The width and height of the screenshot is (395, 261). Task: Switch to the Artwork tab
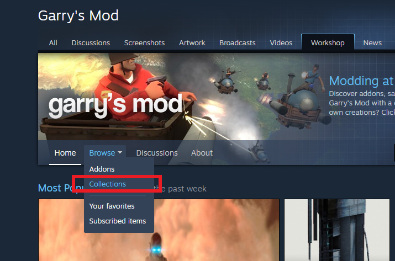click(x=192, y=43)
